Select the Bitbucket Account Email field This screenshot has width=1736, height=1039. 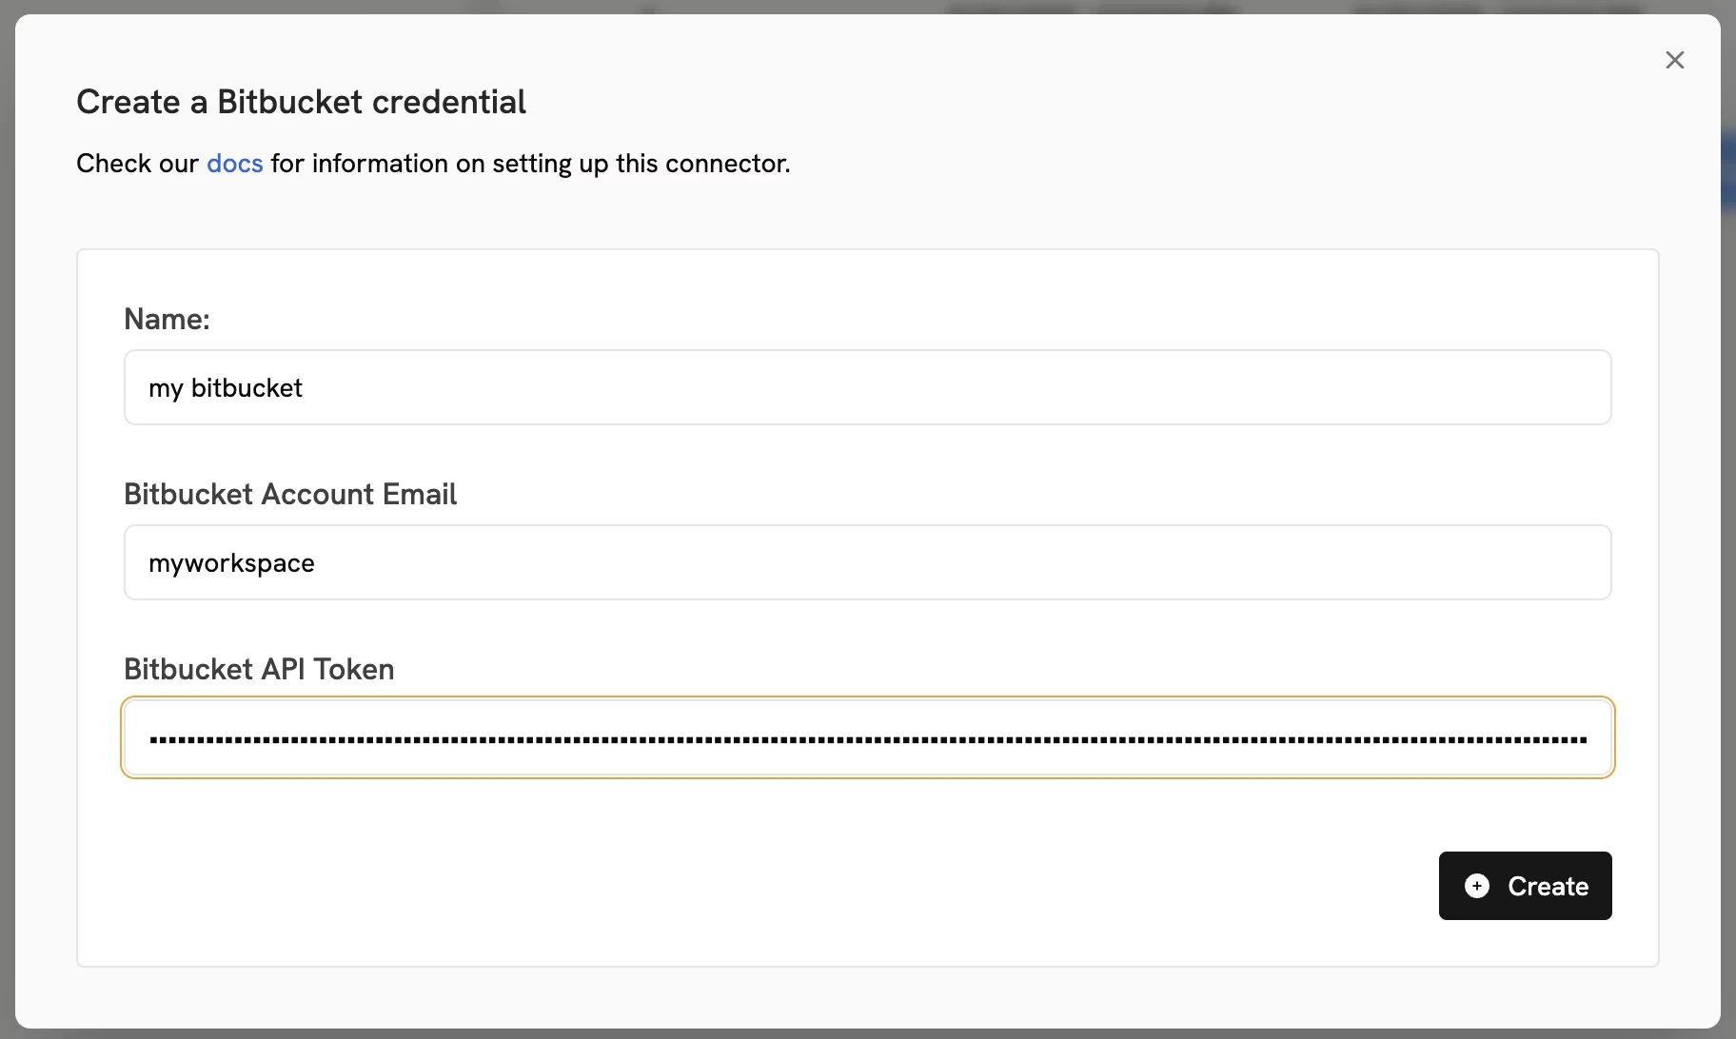pyautogui.click(x=867, y=562)
